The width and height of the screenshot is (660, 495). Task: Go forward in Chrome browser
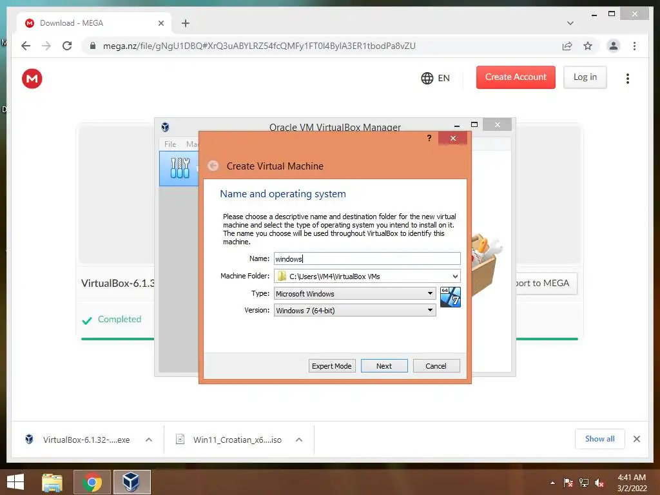pos(46,46)
